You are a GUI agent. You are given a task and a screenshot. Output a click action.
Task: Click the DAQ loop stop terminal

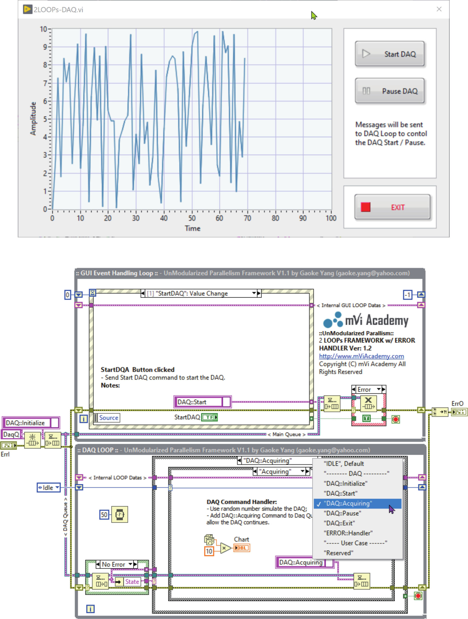418,596
